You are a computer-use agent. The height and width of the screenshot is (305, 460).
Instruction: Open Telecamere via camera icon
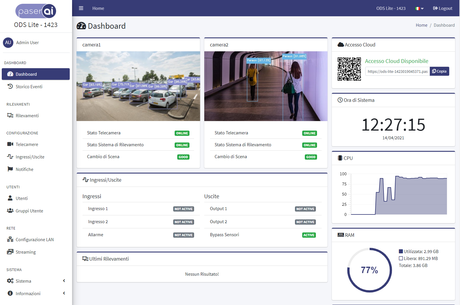10,144
